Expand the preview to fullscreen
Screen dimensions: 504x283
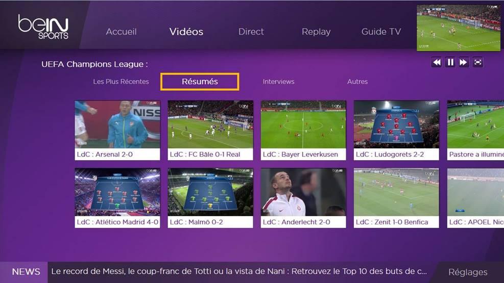point(477,62)
